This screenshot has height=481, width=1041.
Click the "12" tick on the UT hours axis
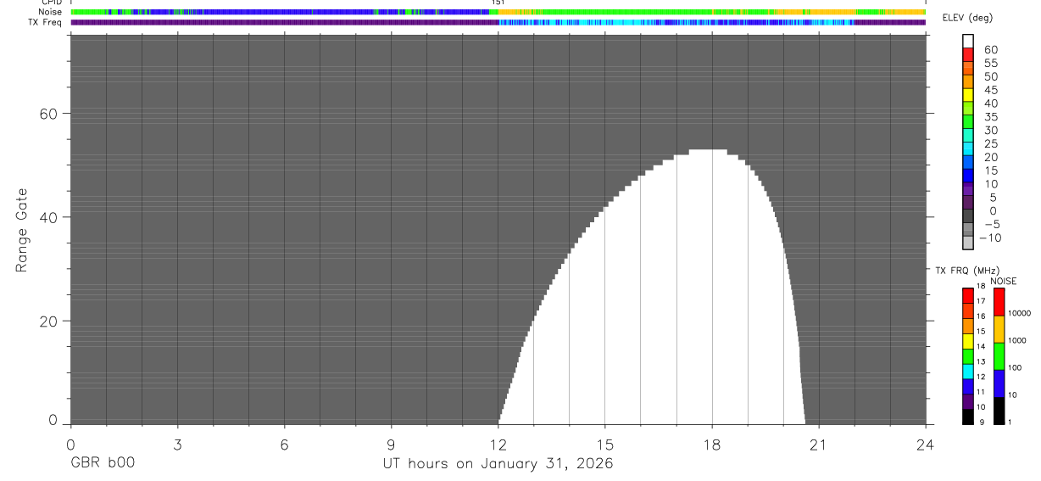coord(498,444)
